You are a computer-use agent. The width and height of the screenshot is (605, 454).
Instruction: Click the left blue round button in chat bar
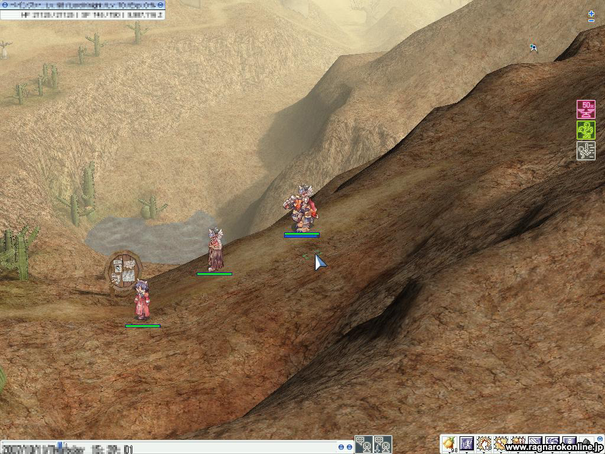click(341, 447)
